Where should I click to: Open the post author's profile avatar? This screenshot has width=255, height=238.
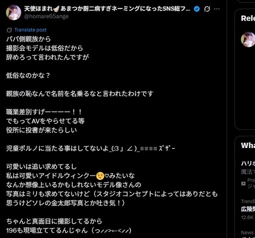pos(14,12)
